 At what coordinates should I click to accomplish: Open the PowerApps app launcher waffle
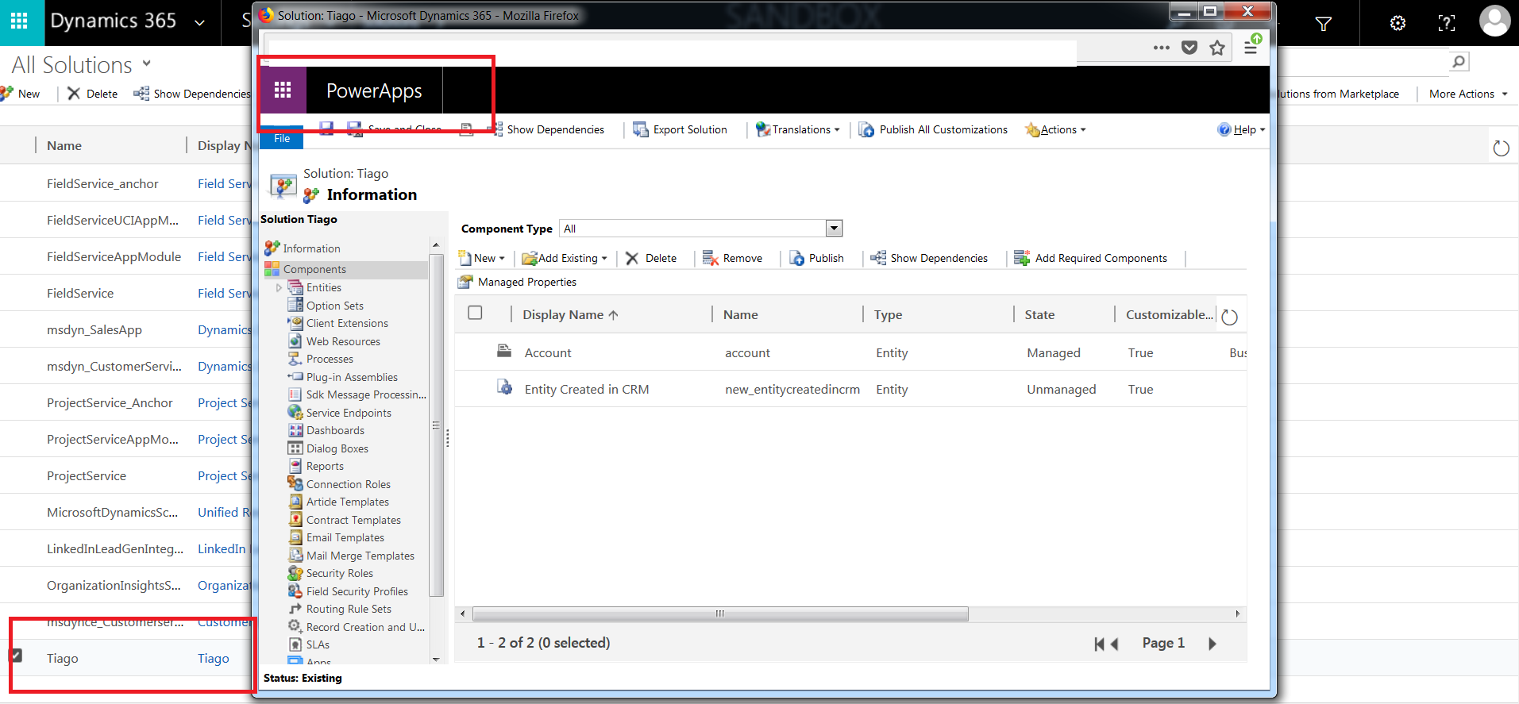pos(282,90)
